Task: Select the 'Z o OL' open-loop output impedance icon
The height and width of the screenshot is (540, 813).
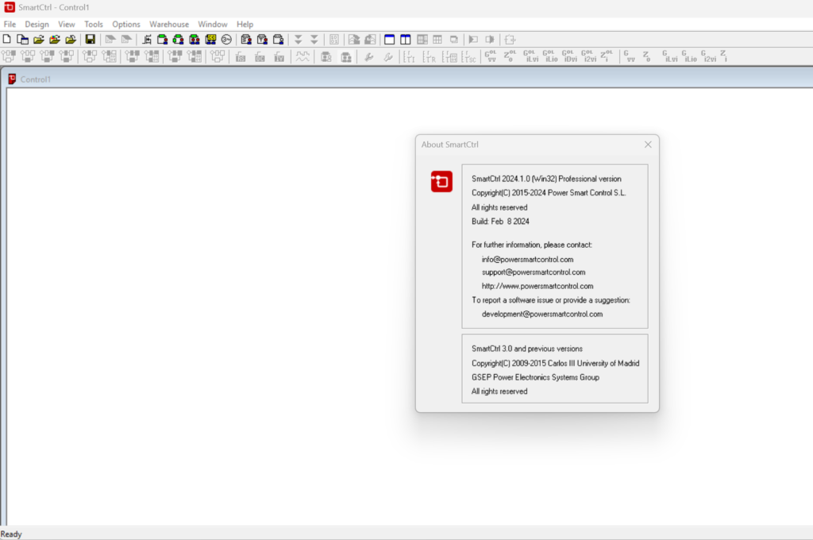Action: click(510, 56)
